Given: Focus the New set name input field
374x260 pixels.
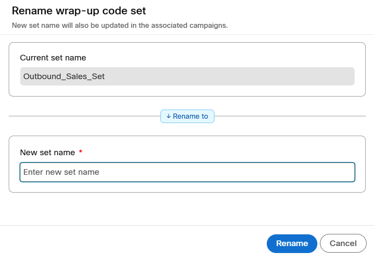Looking at the screenshot, I should (187, 172).
